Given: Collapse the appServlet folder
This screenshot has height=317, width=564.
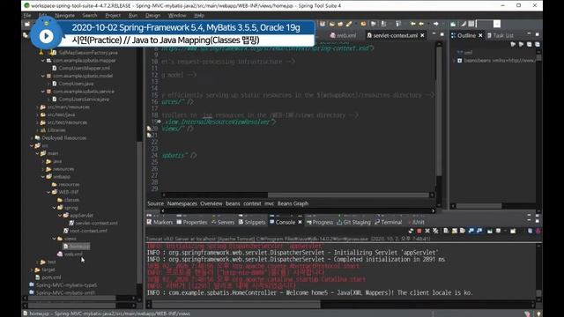Looking at the screenshot, I should [x=60, y=215].
